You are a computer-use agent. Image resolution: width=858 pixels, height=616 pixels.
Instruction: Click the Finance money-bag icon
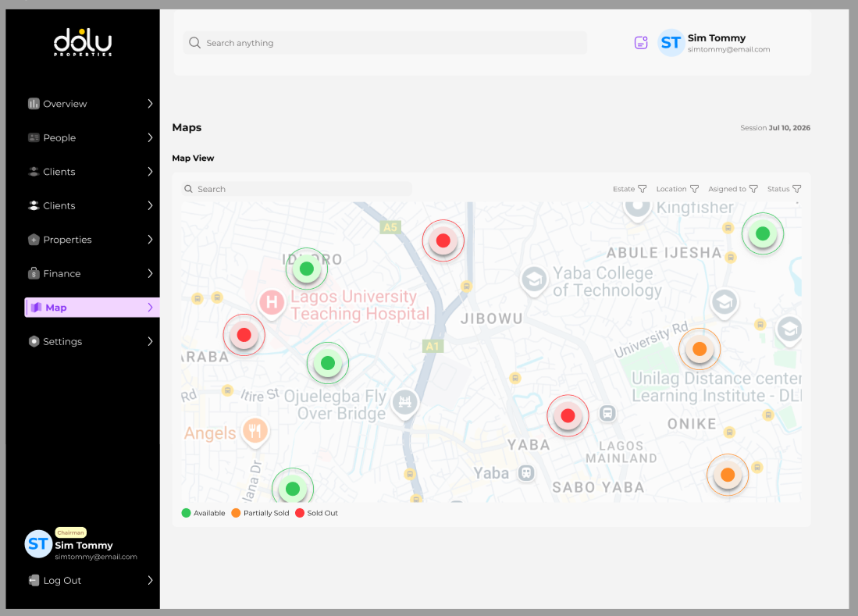pyautogui.click(x=34, y=273)
